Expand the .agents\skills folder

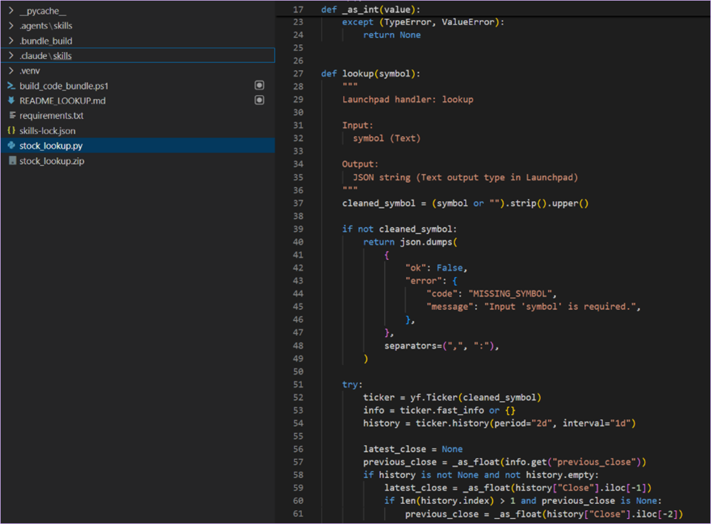[x=10, y=25]
